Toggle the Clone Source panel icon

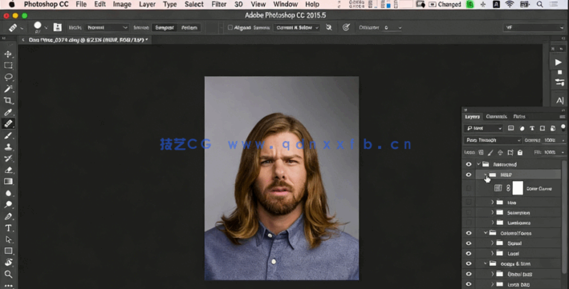(x=57, y=27)
